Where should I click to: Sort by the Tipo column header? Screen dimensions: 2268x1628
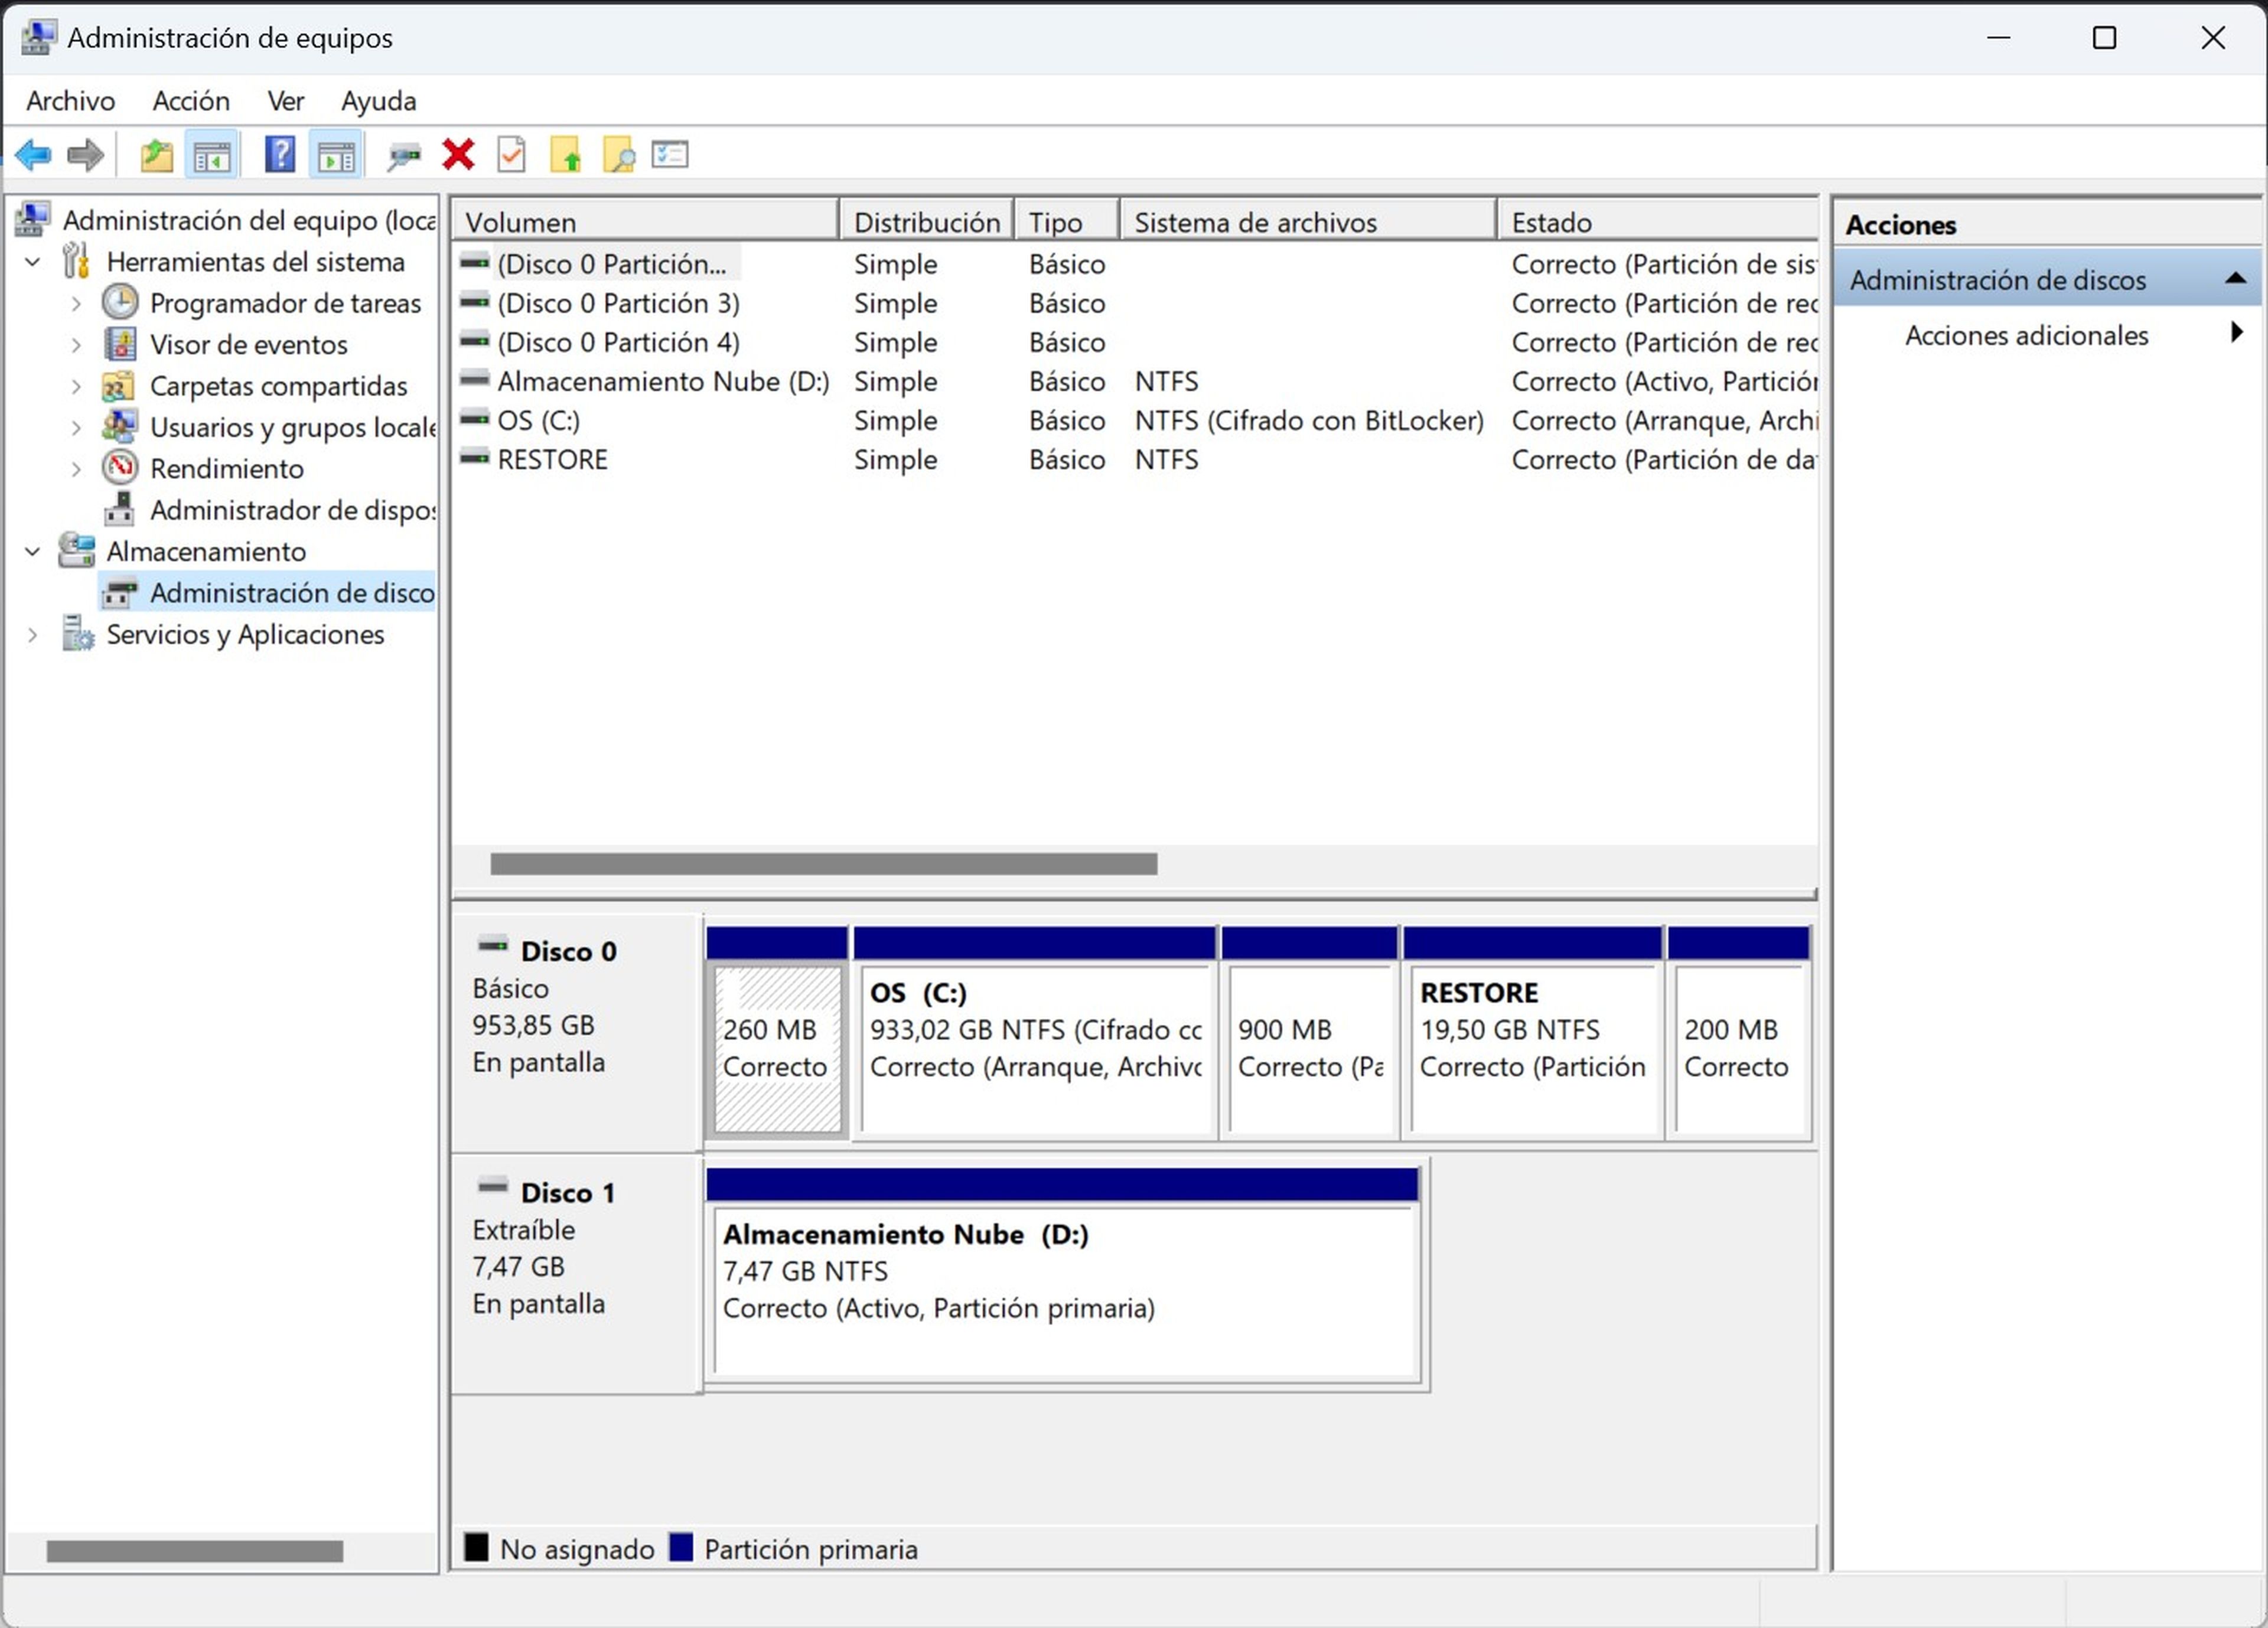[1067, 221]
